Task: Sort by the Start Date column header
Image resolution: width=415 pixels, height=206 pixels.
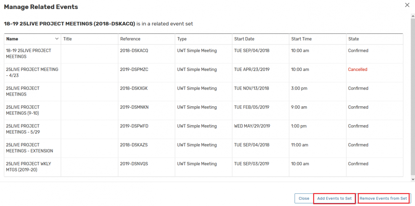Action: (244, 39)
